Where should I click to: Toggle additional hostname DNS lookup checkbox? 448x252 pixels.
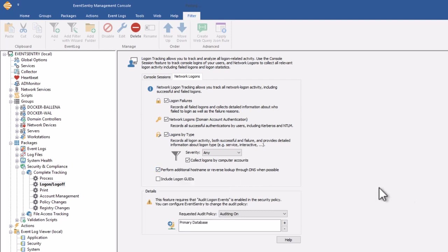click(x=158, y=170)
